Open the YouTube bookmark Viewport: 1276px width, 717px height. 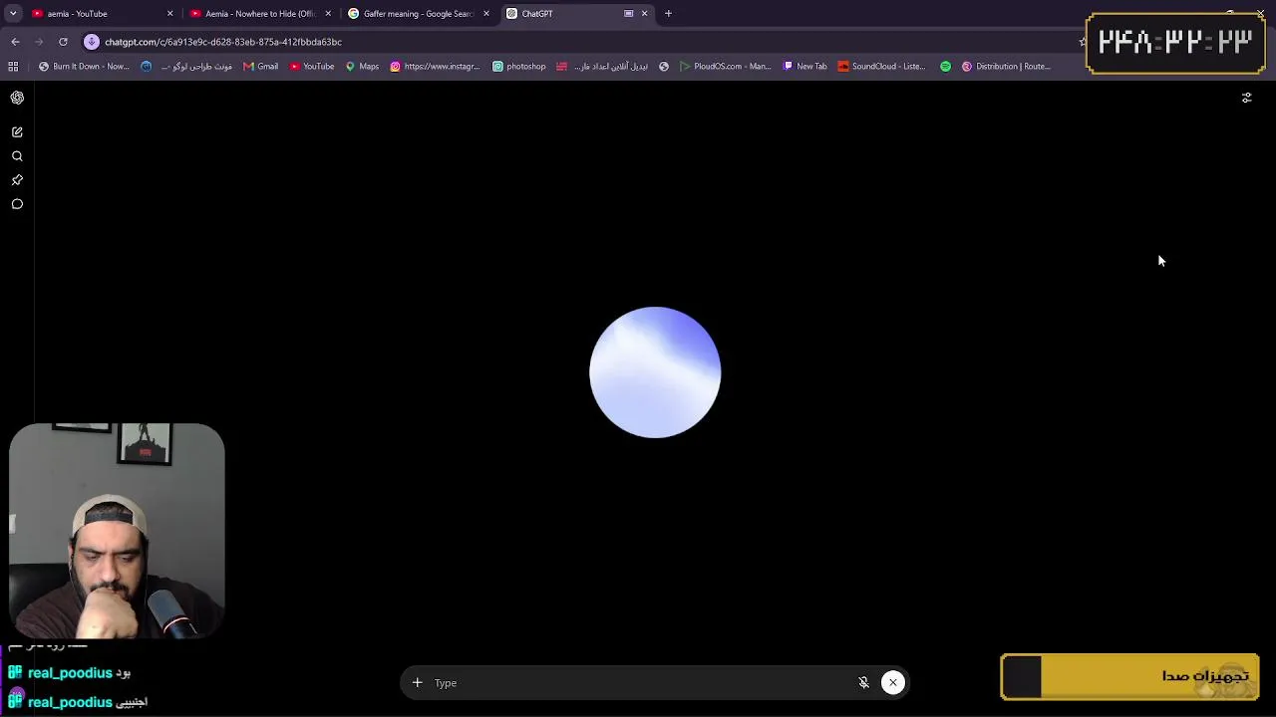tap(312, 67)
